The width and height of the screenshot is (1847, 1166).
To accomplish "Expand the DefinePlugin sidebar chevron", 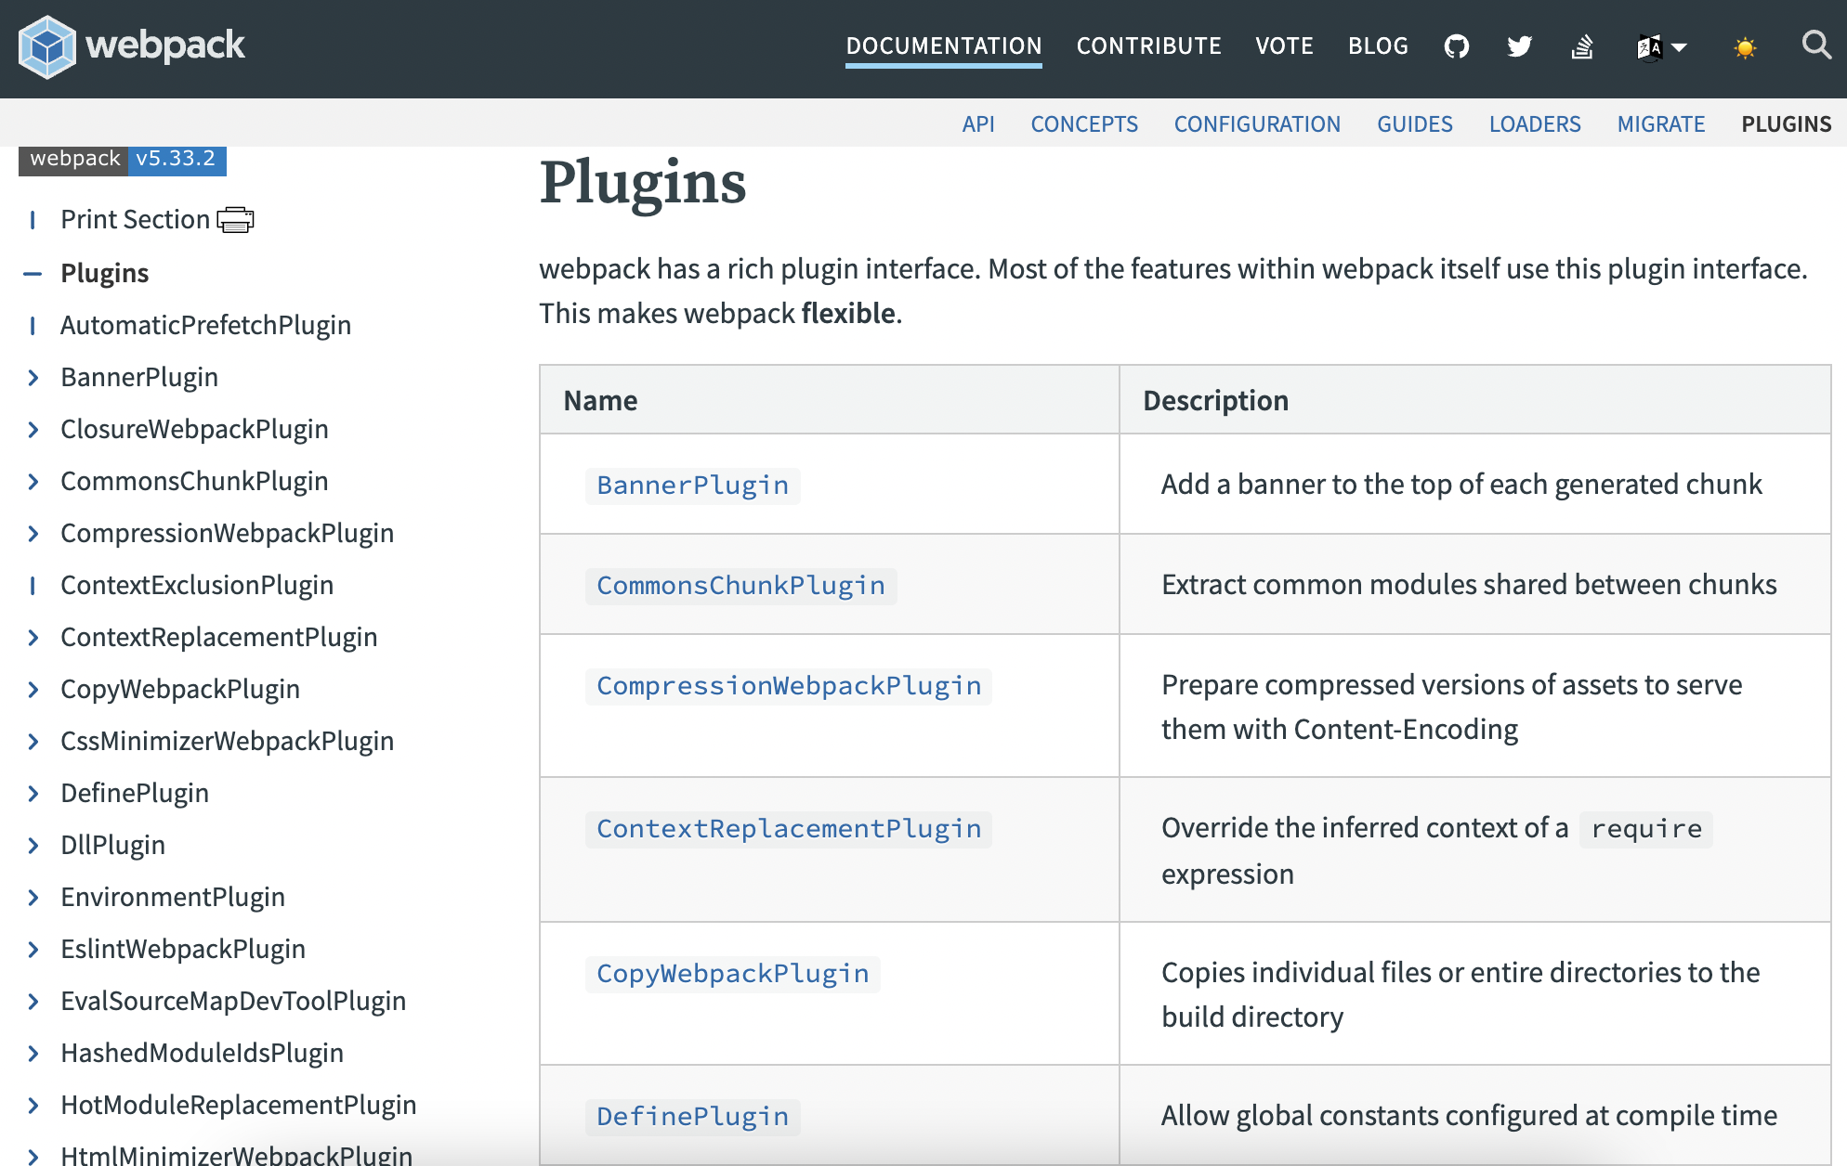I will click(x=33, y=793).
